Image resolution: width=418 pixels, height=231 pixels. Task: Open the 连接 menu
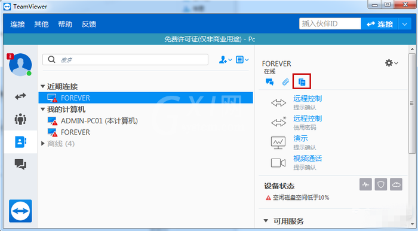tap(17, 24)
